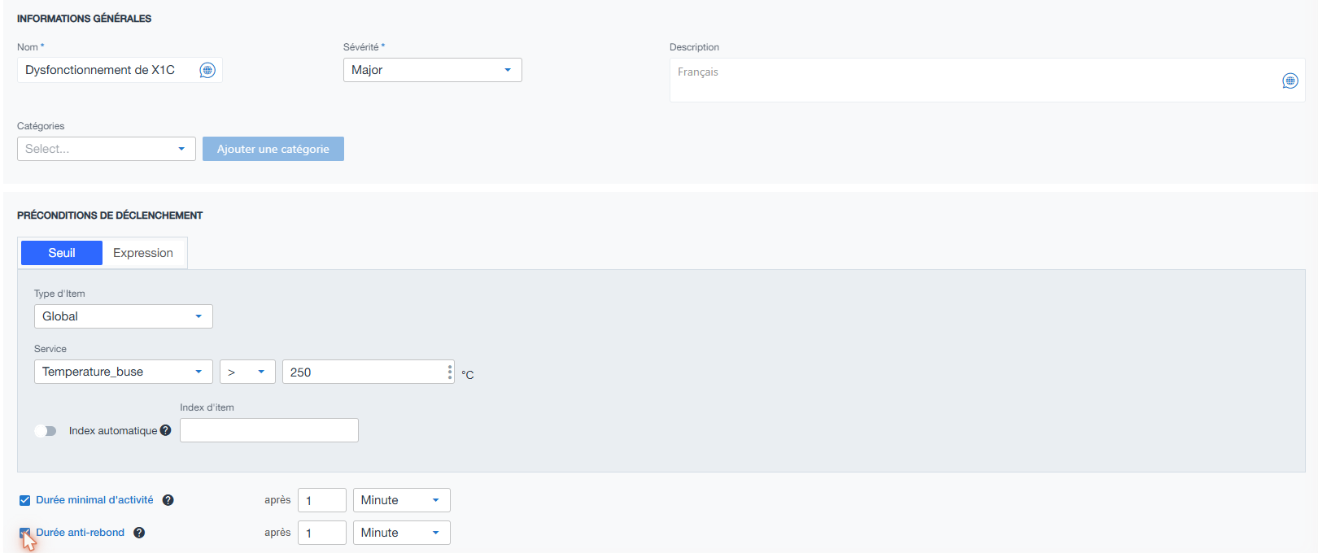Click the PRÉCONDITIONS DE DÉCLENCHEMENT section heading

[x=110, y=216]
